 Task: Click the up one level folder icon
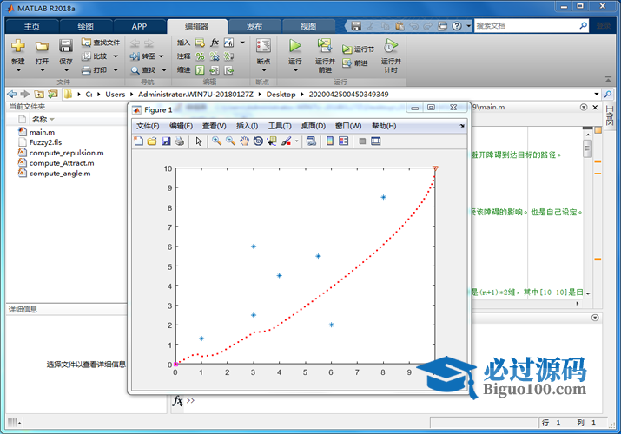(39, 94)
